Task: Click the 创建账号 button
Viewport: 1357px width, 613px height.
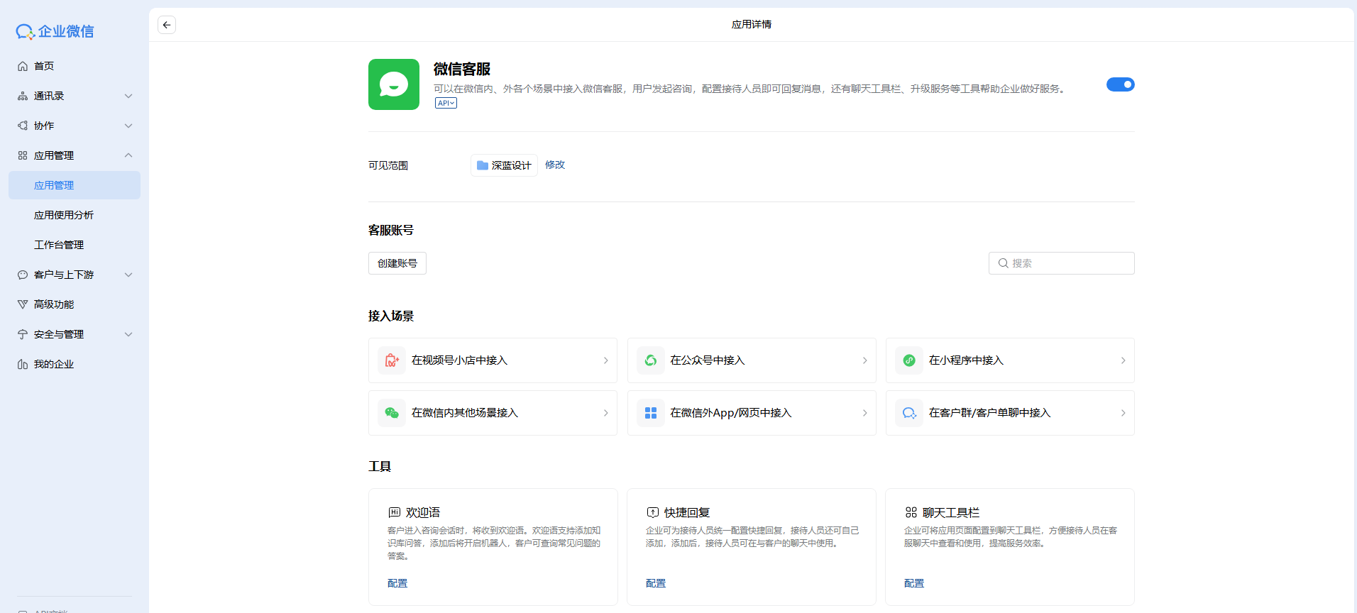Action: [397, 263]
